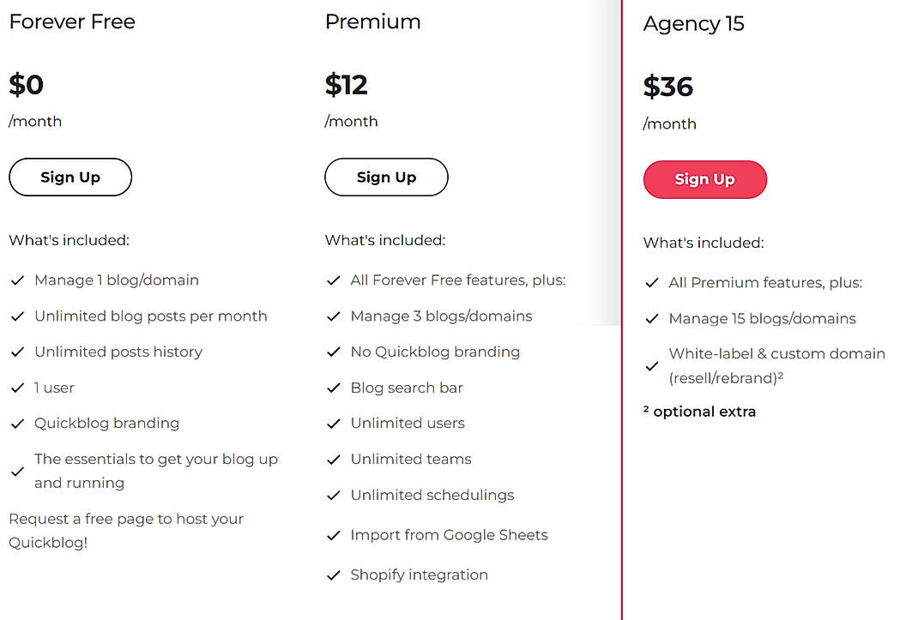Click the checkmark next to "Unlimited schedulings"
The width and height of the screenshot is (918, 620).
tap(333, 496)
